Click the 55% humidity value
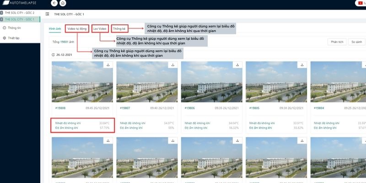Viewport: 366px width, 183px height. [x=171, y=128]
